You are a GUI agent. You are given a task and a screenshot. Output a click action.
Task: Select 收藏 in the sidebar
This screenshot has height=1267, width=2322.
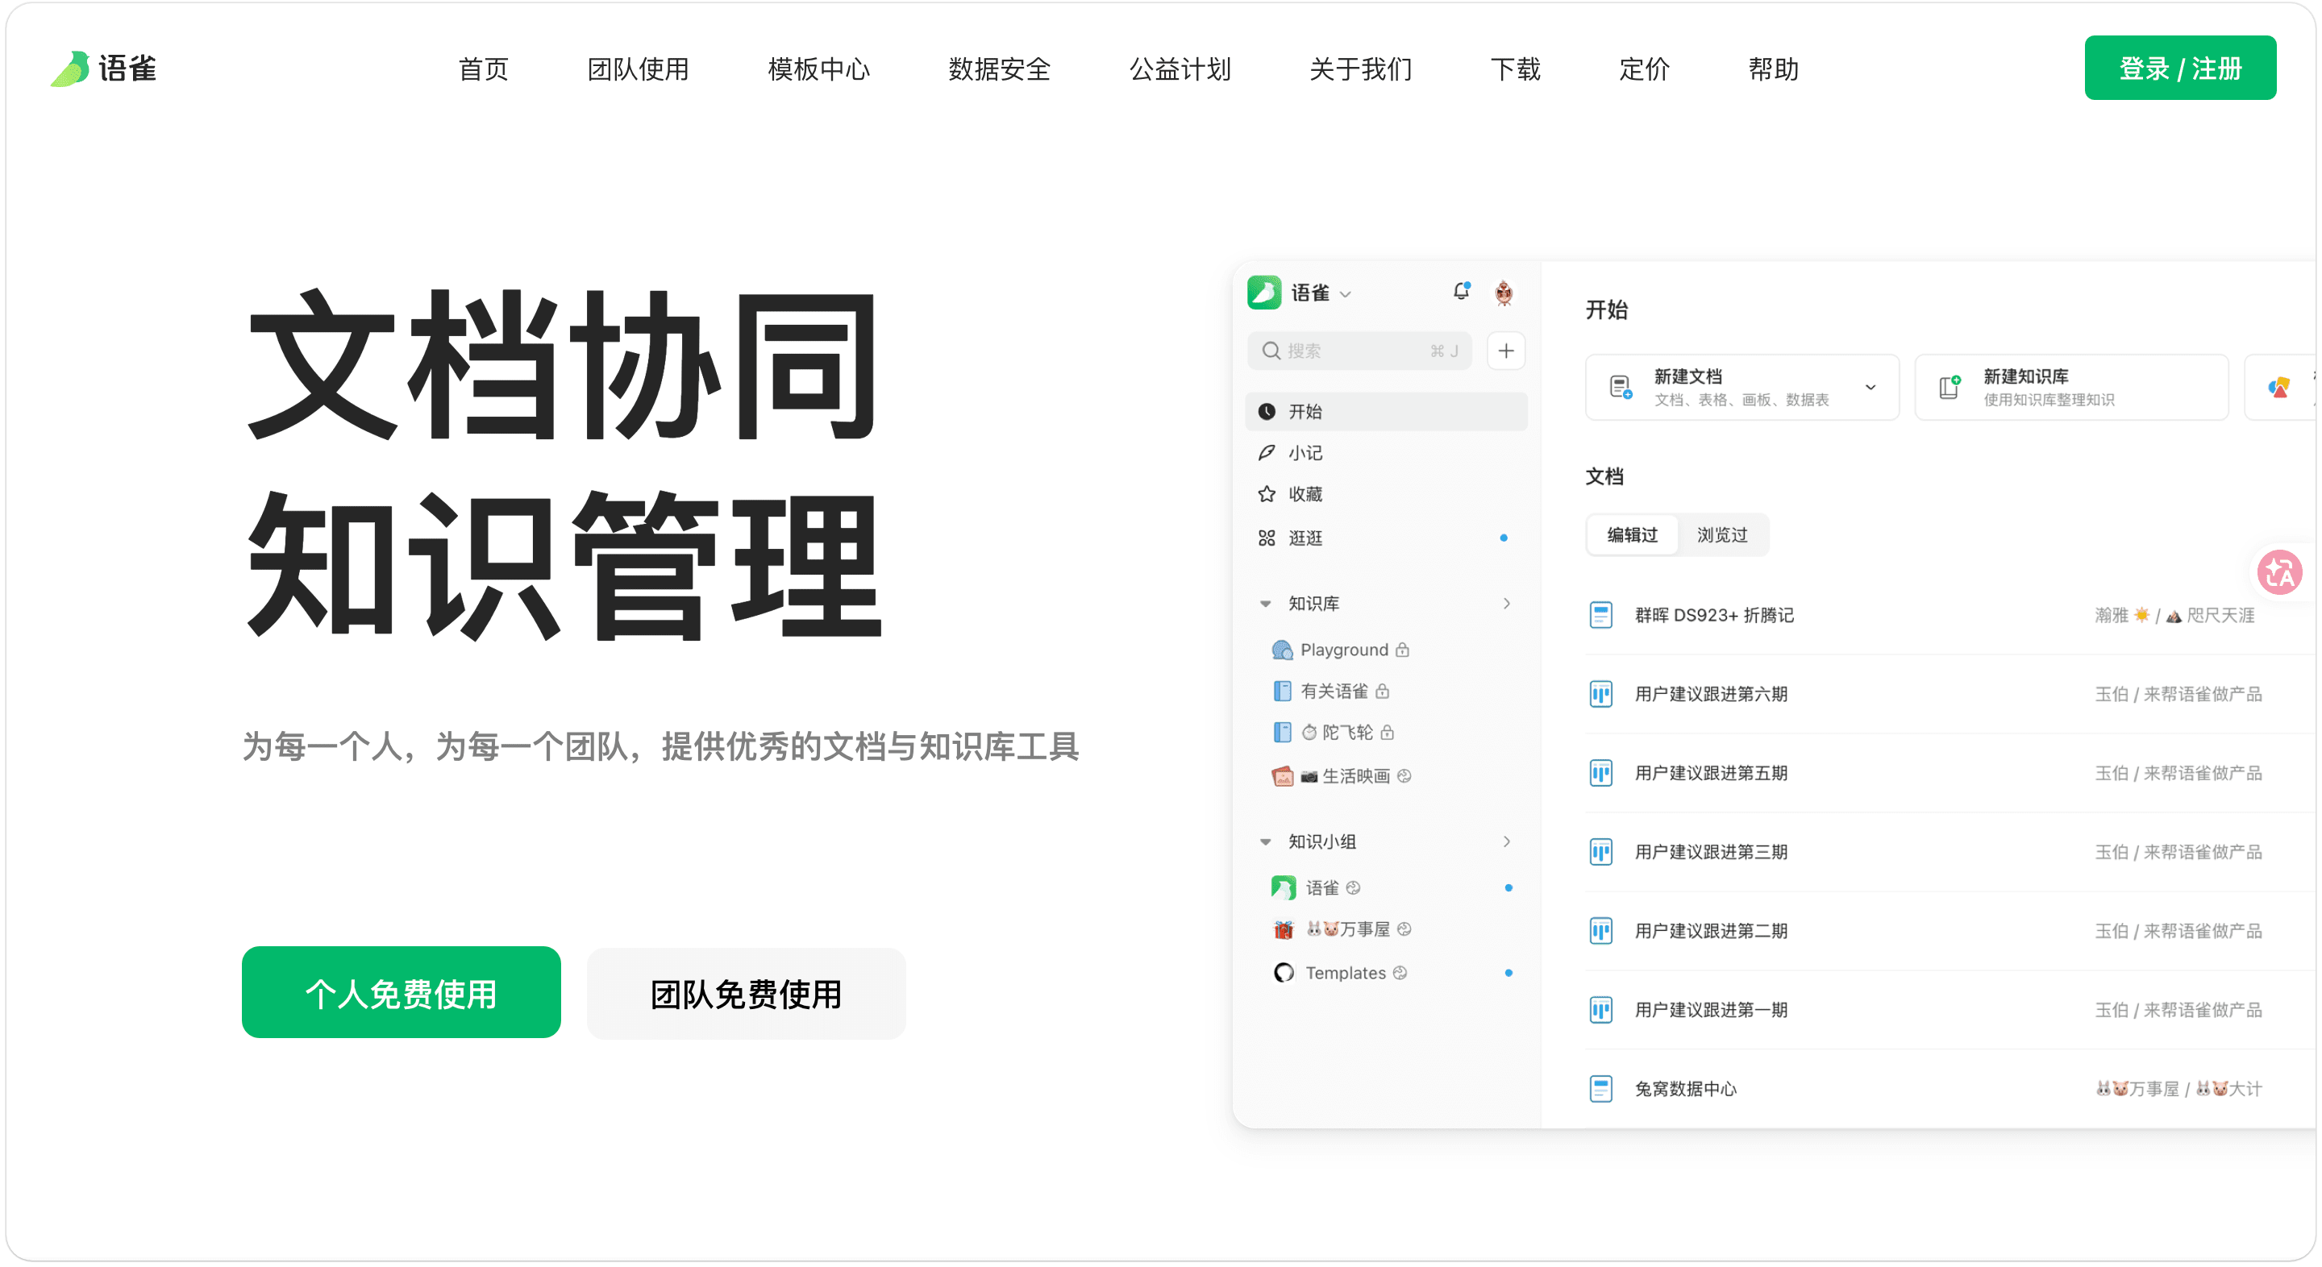(x=1387, y=494)
